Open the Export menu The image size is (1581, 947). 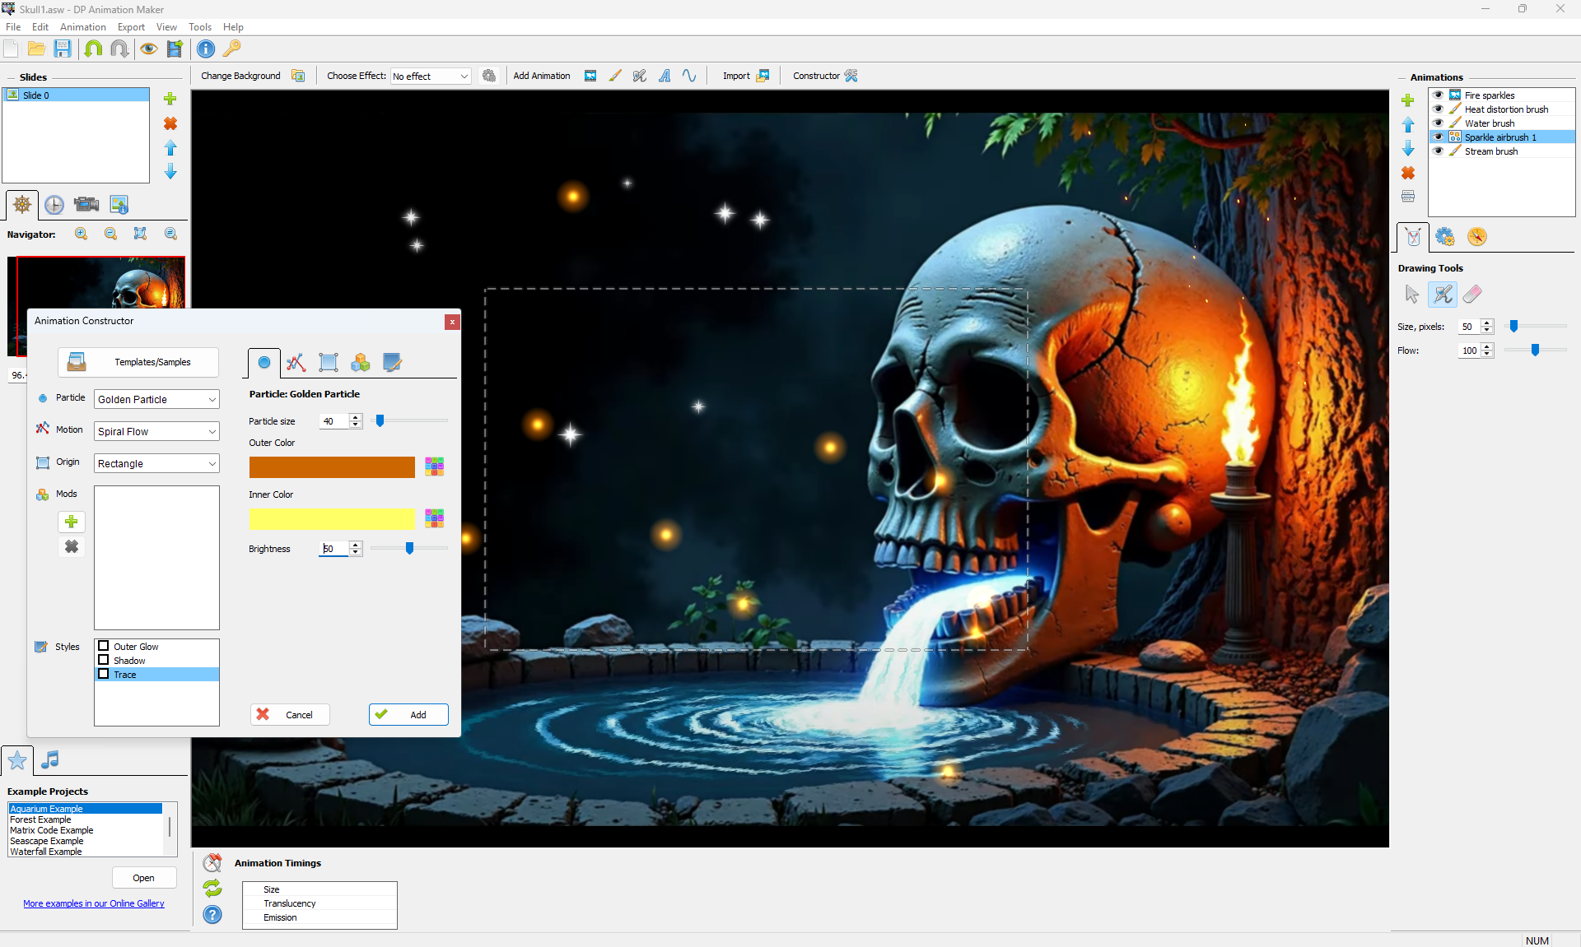pos(131,27)
